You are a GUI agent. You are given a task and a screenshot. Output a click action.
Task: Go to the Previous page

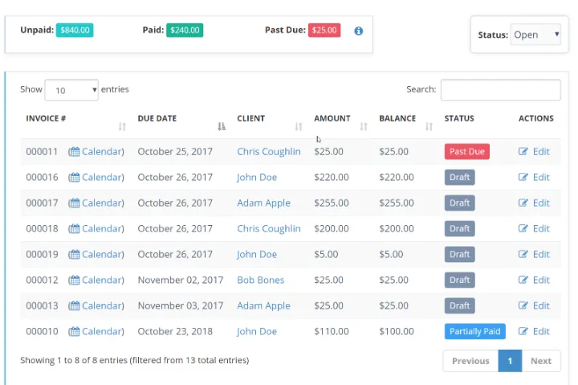point(470,361)
